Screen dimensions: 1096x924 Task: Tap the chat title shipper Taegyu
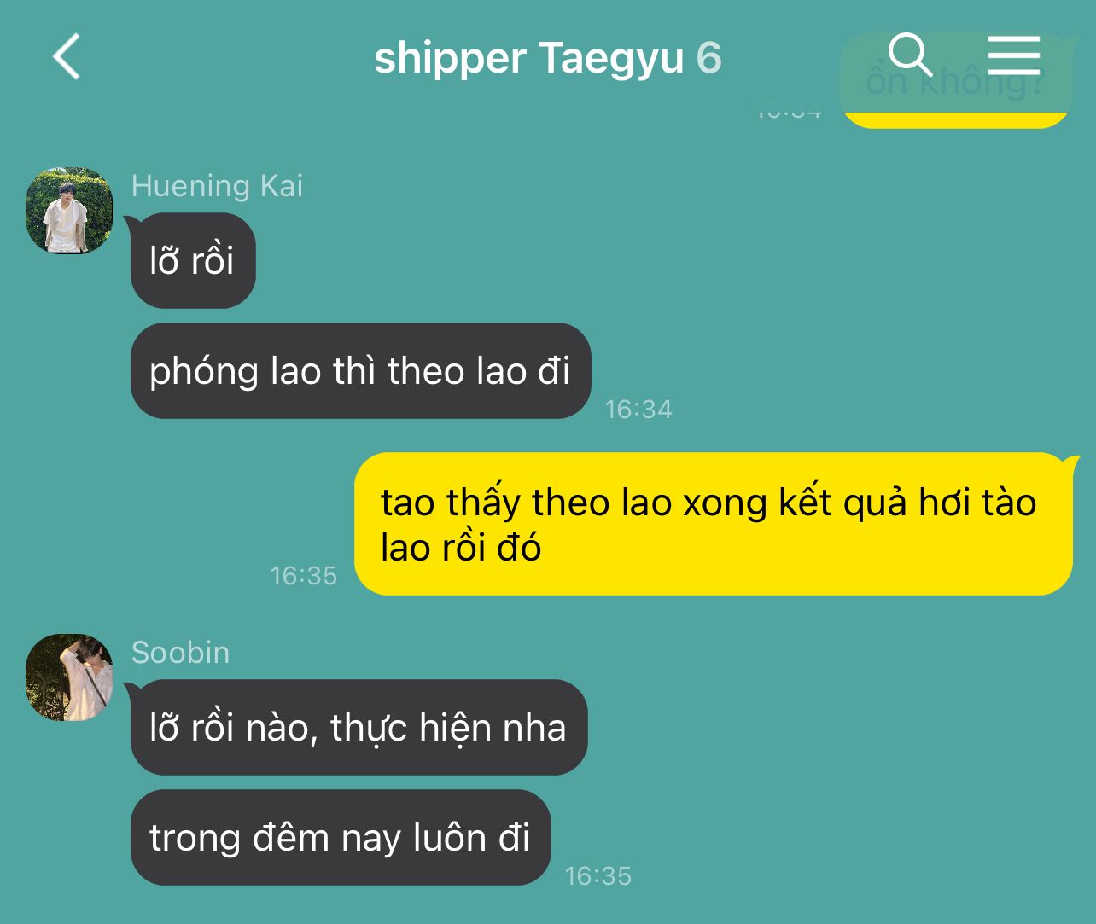[x=529, y=59]
